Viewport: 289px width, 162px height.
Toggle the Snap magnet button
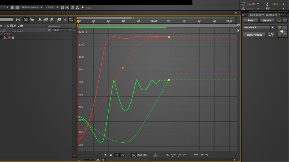point(122,155)
